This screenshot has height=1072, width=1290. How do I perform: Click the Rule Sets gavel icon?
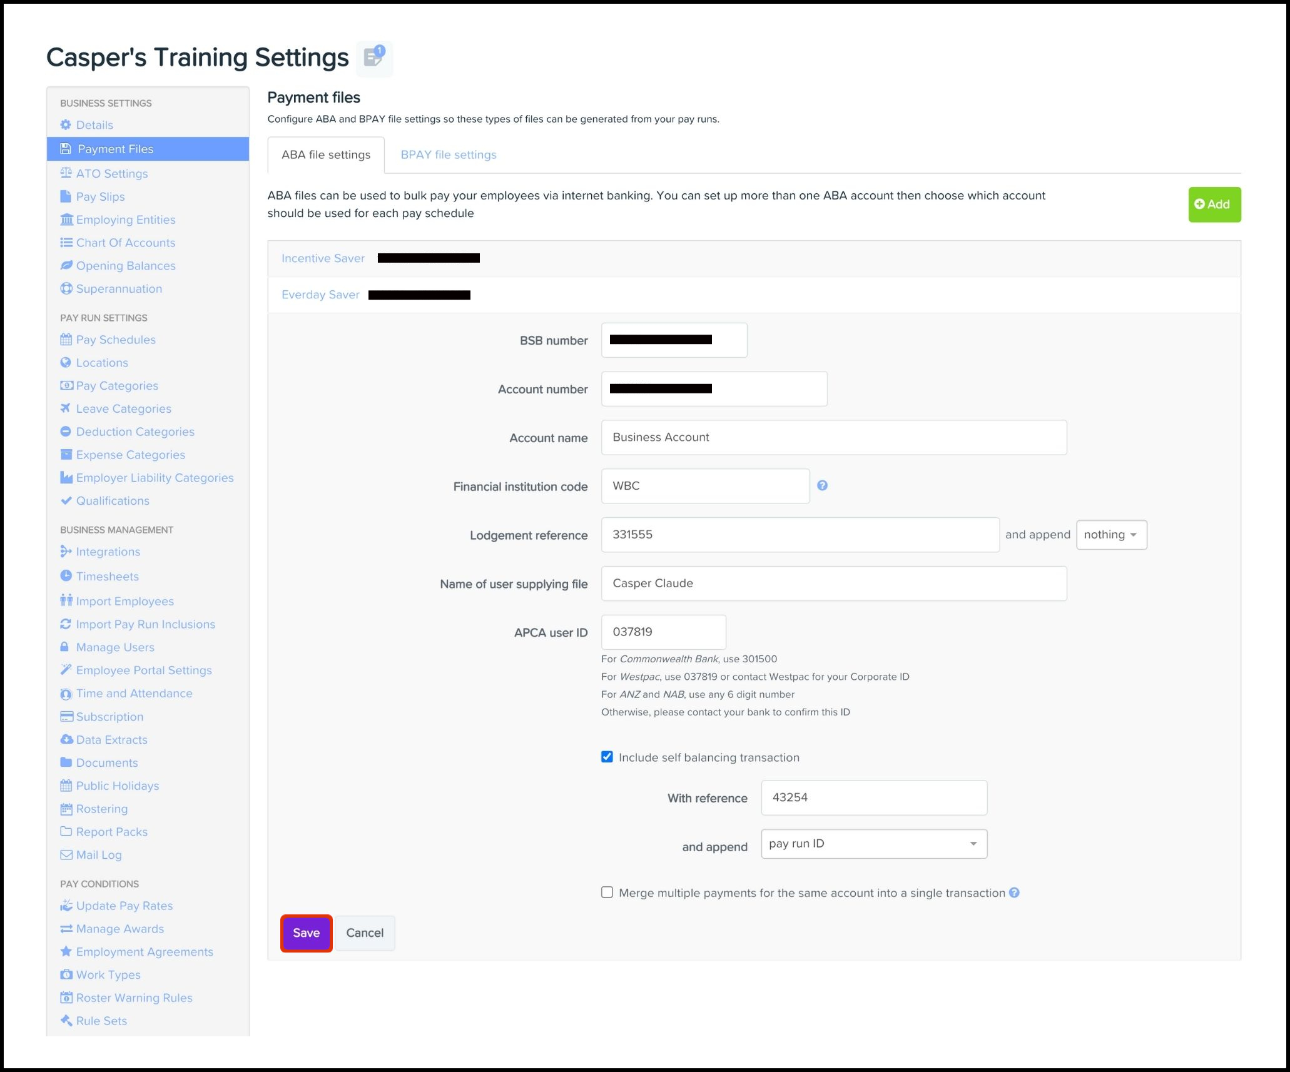66,1021
